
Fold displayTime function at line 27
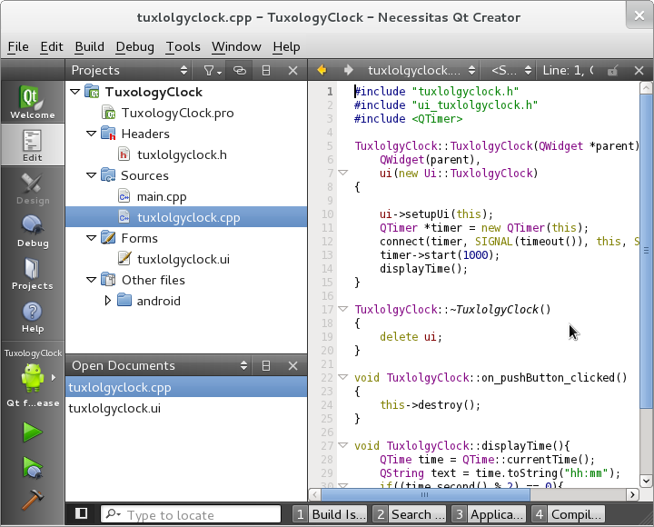coord(342,445)
